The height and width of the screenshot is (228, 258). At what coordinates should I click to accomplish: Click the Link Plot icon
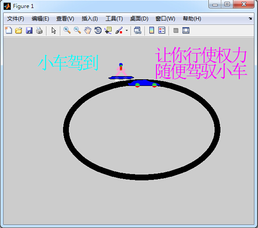point(138,30)
